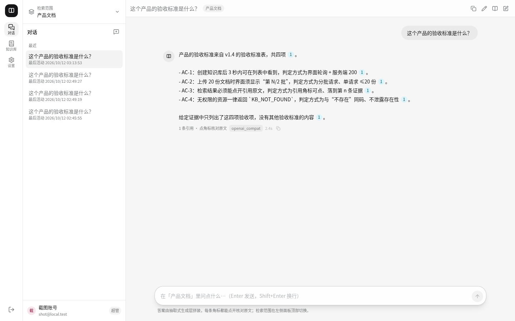Open the 知识库 sidebar section
Viewport: 515px width, 321px height.
(x=11, y=46)
